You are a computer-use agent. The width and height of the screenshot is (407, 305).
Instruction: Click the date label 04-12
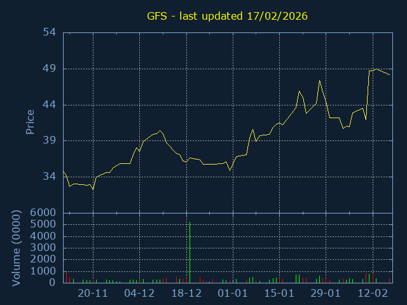click(139, 294)
